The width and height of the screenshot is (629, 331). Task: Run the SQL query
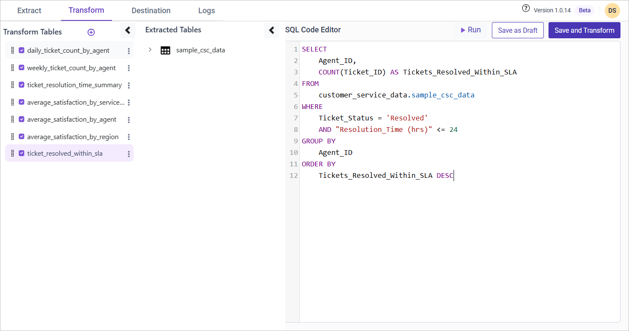(x=471, y=30)
